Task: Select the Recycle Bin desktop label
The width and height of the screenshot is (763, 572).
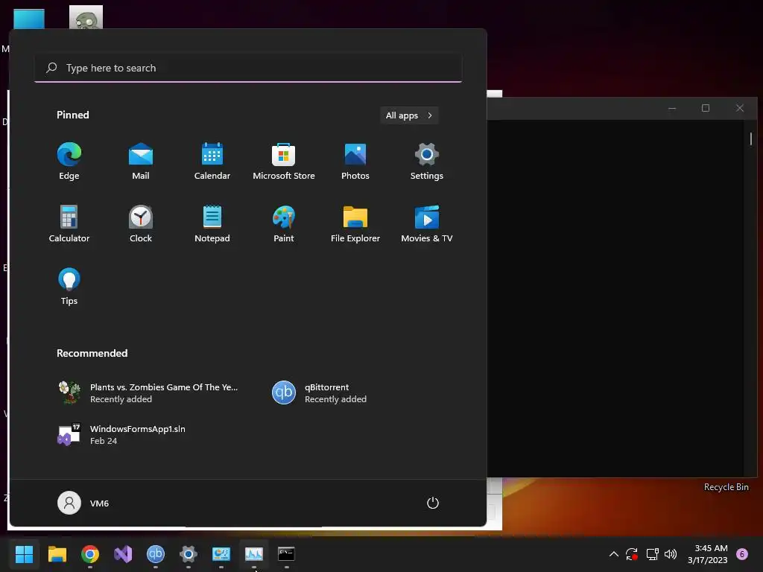Action: click(x=726, y=487)
